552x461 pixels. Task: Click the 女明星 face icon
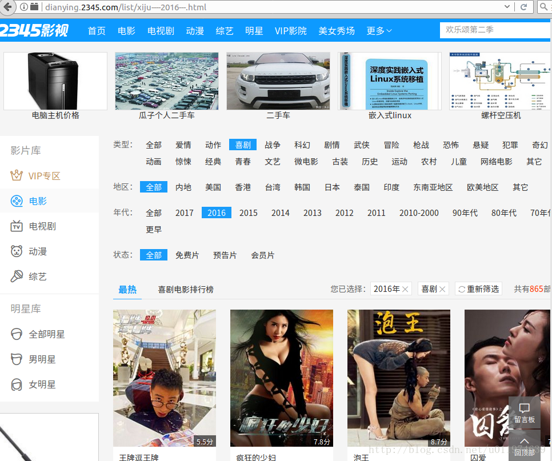pos(17,384)
